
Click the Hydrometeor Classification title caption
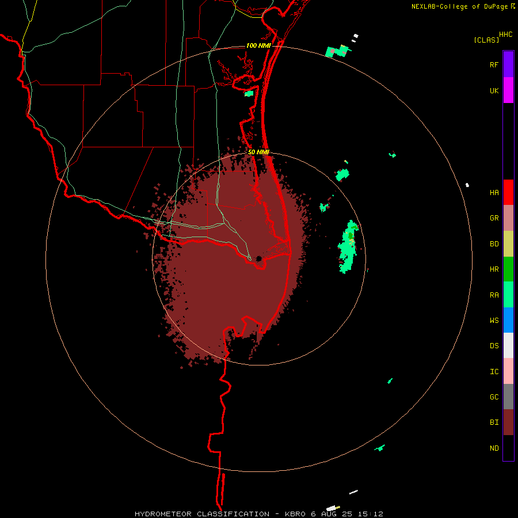258,514
